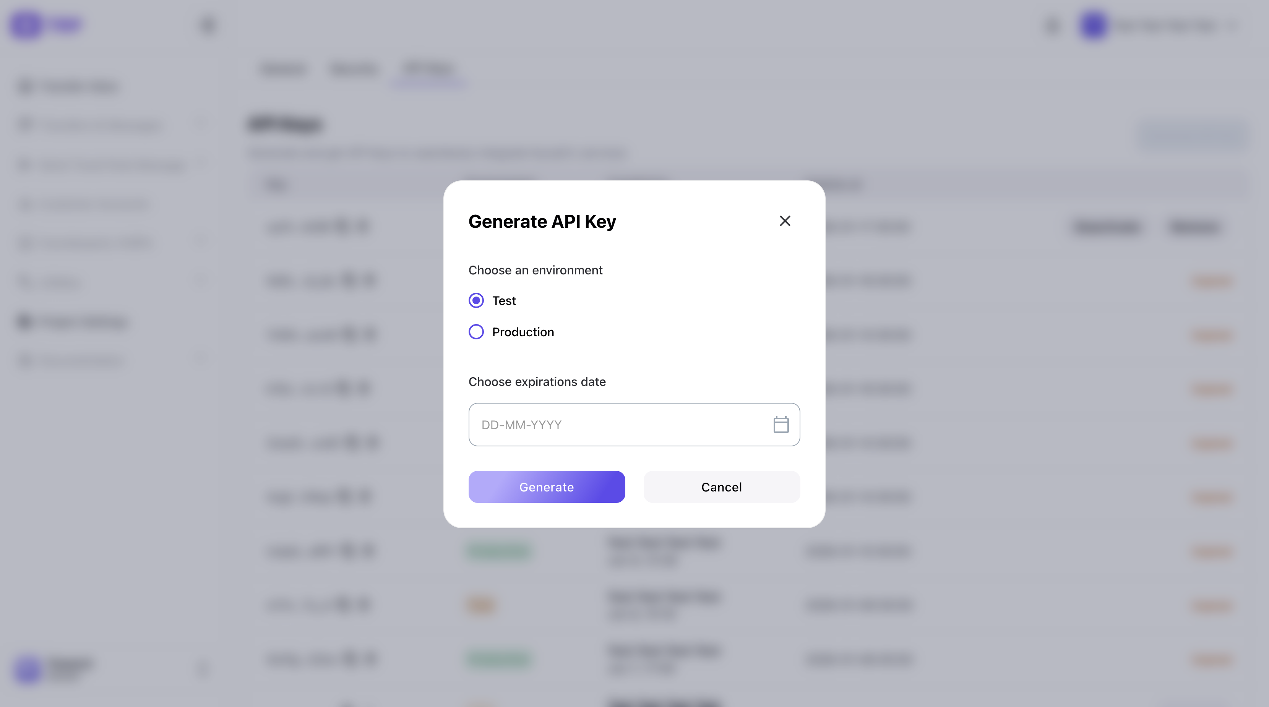
Task: Click the blurred sidebar collapse icon beside logo
Action: click(x=208, y=24)
